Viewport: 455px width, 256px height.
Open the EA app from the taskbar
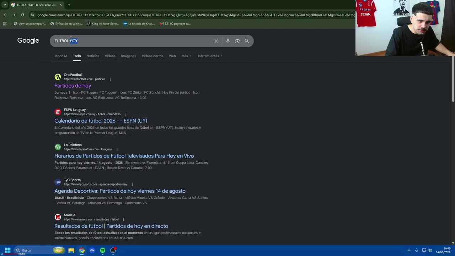92,250
